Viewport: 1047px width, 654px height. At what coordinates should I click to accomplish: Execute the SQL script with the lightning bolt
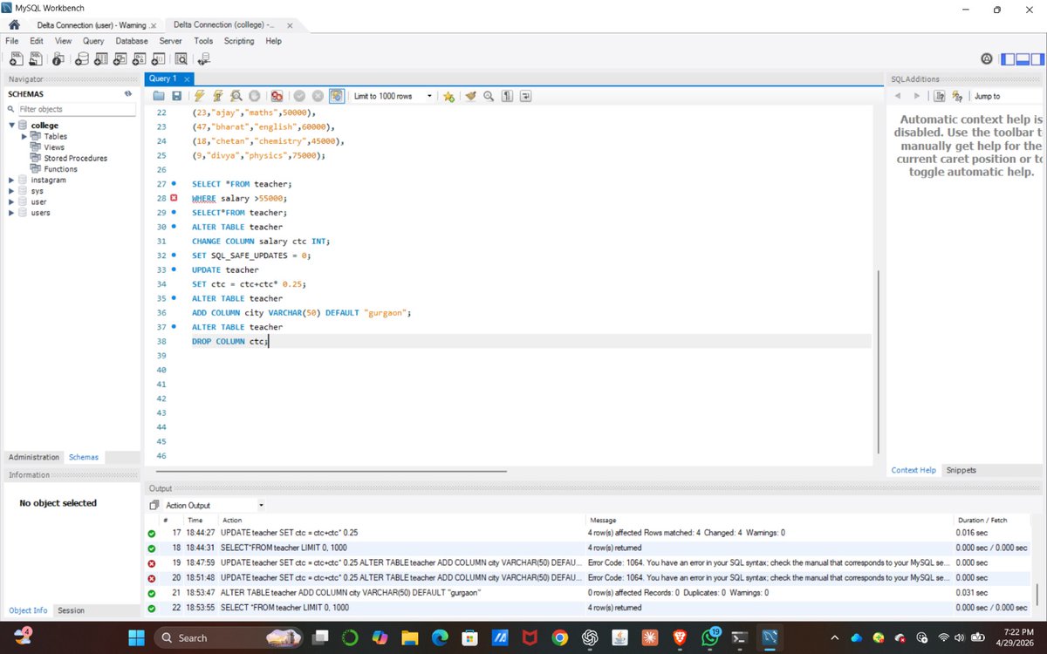(x=199, y=96)
